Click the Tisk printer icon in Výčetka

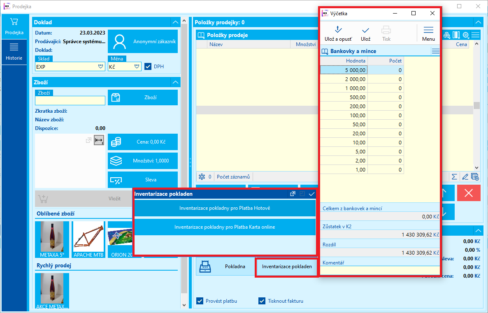point(386,33)
